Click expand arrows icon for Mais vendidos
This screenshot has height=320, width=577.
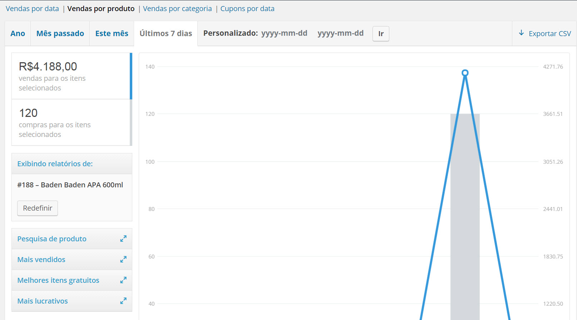pyautogui.click(x=123, y=259)
